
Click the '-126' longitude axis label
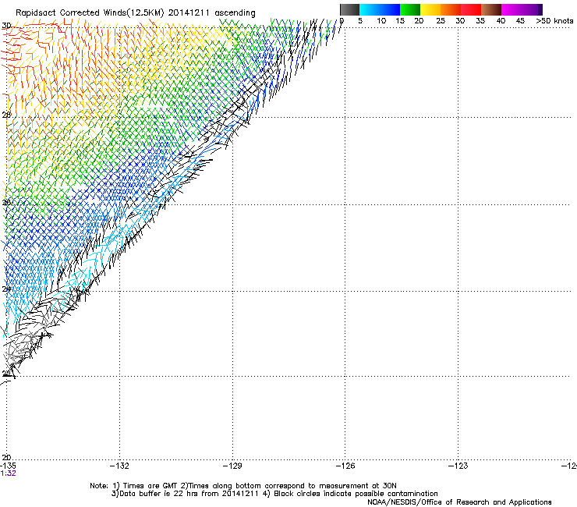[x=345, y=466]
